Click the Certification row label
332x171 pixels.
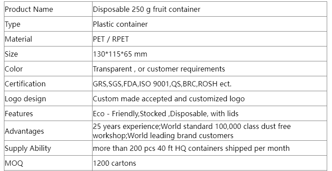click(x=25, y=84)
